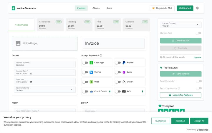212x133 pixels.
Task: Click the Download PDF button
Action: click(x=180, y=40)
